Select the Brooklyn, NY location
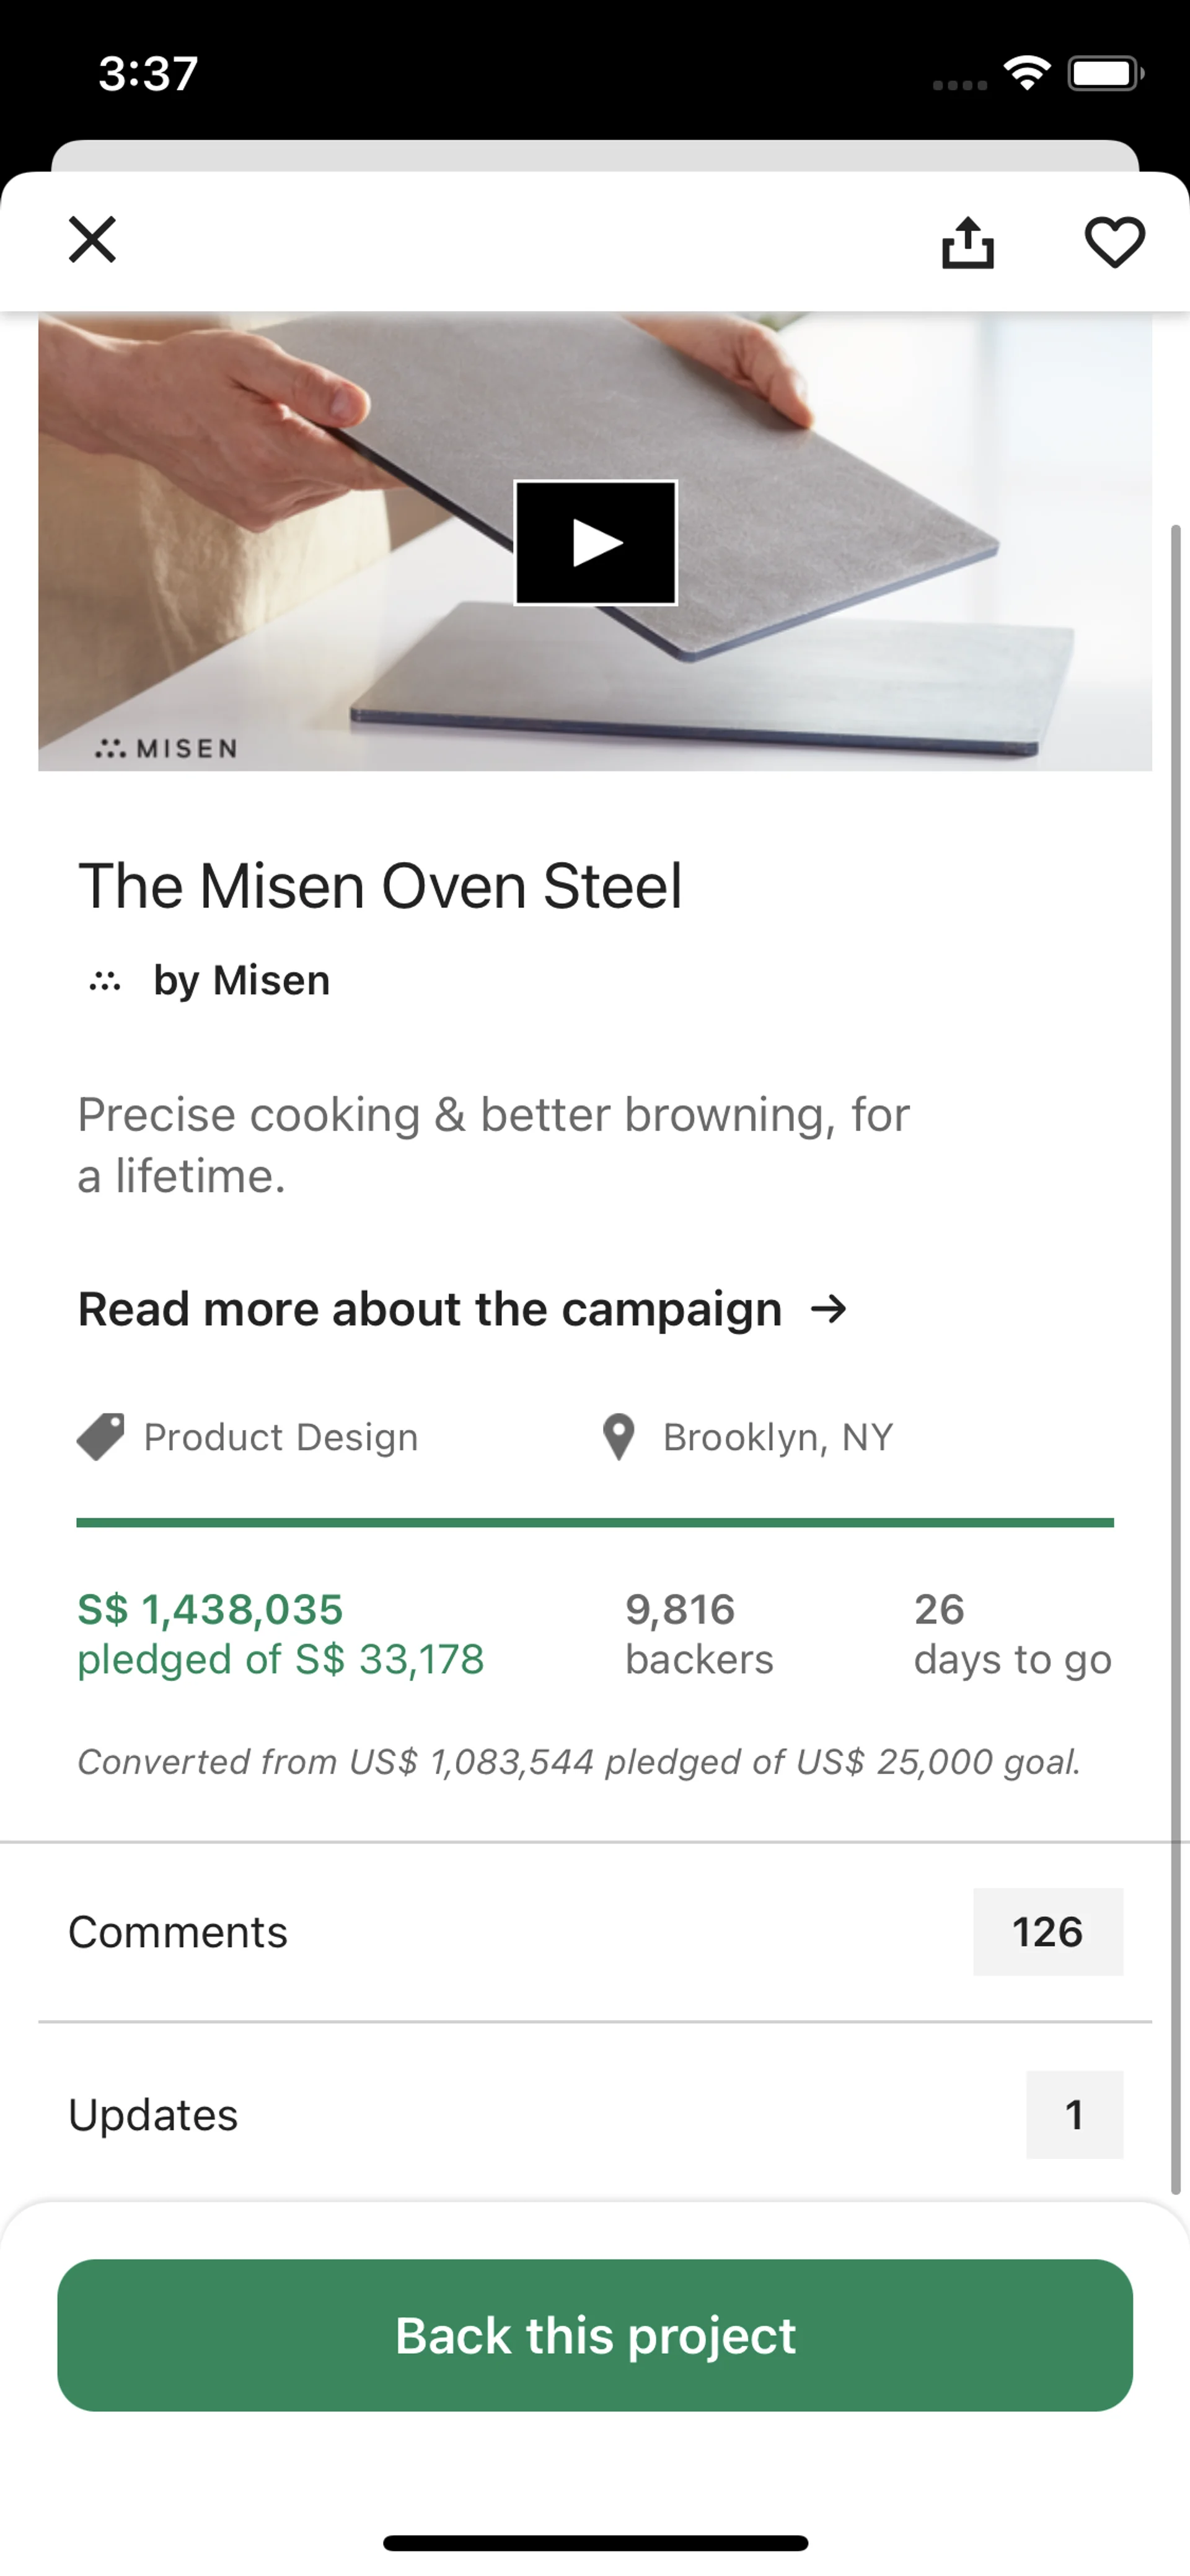The height and width of the screenshot is (2576, 1190). point(778,1438)
